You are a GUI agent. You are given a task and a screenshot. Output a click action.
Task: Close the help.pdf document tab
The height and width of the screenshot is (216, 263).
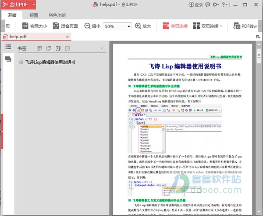(x=68, y=37)
